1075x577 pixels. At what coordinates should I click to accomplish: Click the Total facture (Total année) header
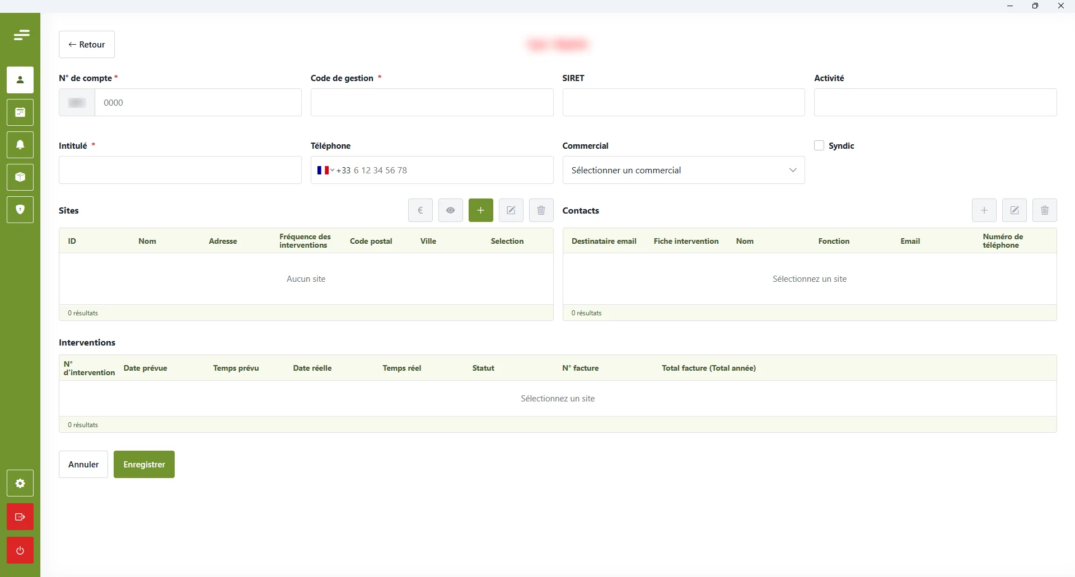709,368
